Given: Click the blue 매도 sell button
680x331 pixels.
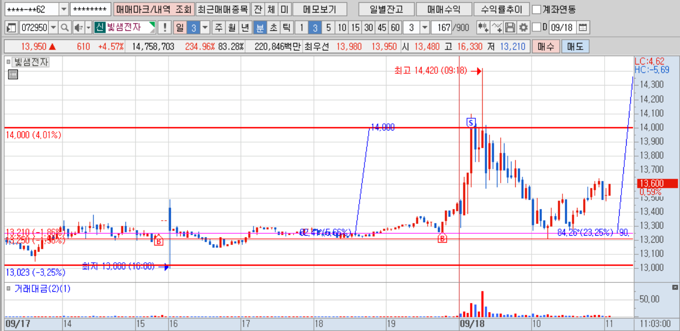Looking at the screenshot, I should [x=575, y=47].
